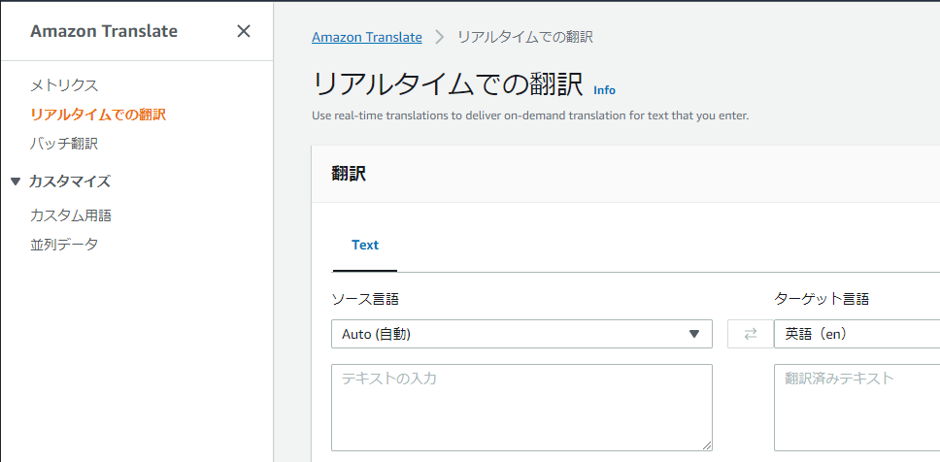Open the ターゲット言語 英語 (en) dropdown
Viewport: 940px width, 462px height.
point(856,334)
